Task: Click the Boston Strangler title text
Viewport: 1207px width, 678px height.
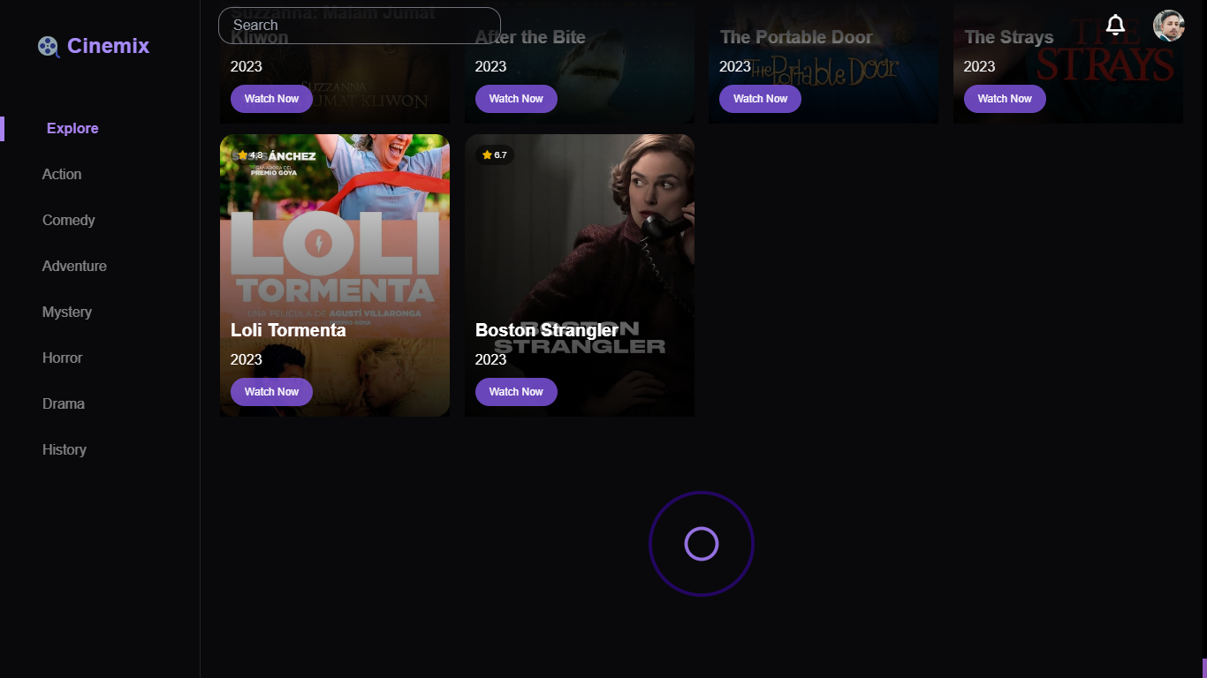Action: click(547, 330)
